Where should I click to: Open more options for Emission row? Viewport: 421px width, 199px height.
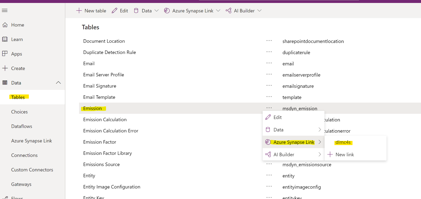coord(269,108)
